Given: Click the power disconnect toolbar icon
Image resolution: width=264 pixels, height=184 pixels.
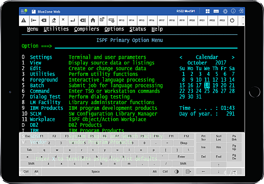Looking at the screenshot, I should (232, 20).
